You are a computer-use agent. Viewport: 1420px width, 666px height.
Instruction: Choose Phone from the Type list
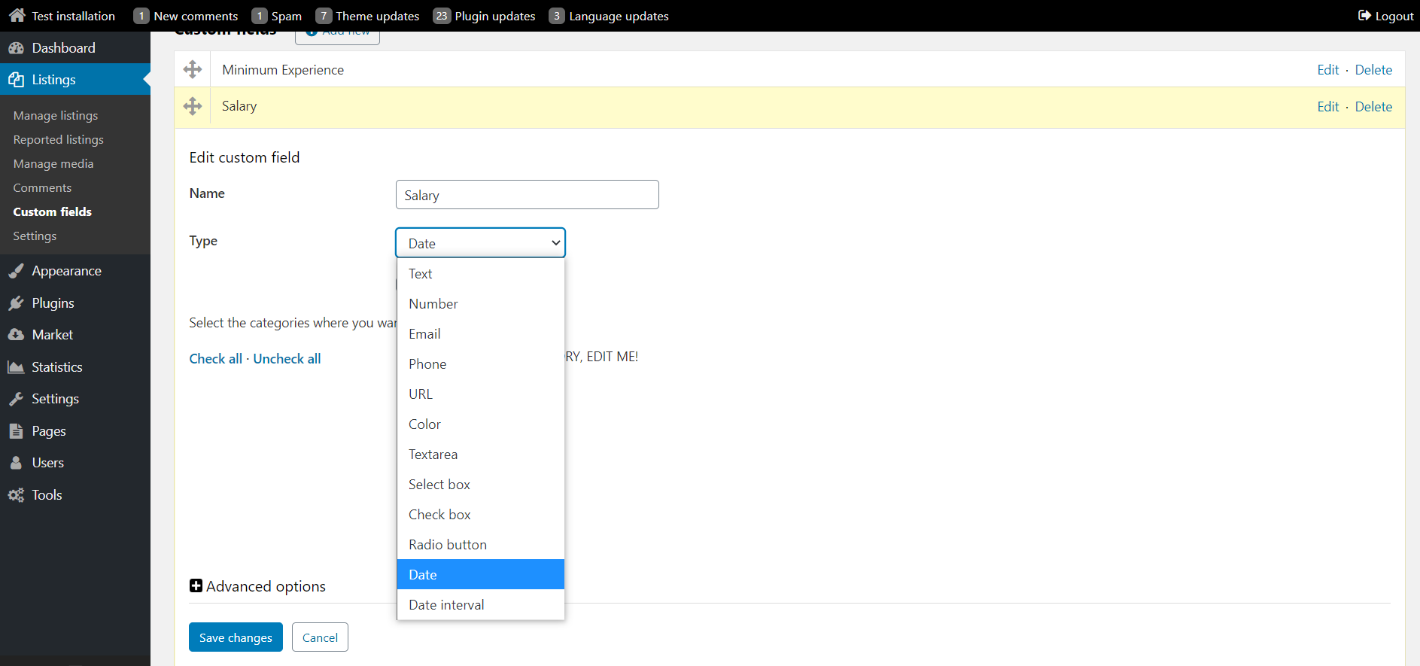click(x=481, y=364)
